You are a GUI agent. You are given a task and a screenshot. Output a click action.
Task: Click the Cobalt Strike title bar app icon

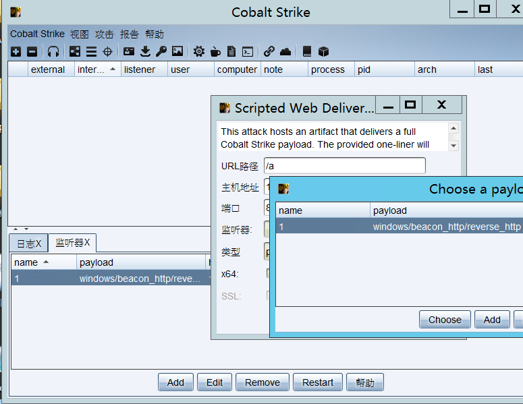coord(16,12)
